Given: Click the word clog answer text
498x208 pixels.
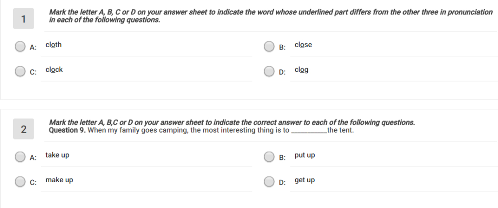Looking at the screenshot, I should [302, 69].
